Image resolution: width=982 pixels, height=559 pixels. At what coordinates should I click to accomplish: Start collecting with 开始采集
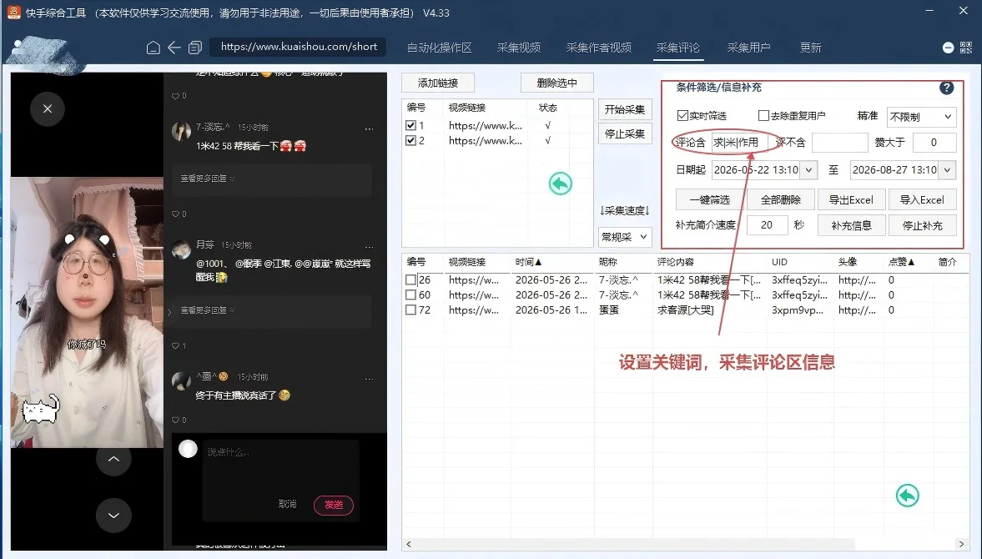[x=624, y=109]
